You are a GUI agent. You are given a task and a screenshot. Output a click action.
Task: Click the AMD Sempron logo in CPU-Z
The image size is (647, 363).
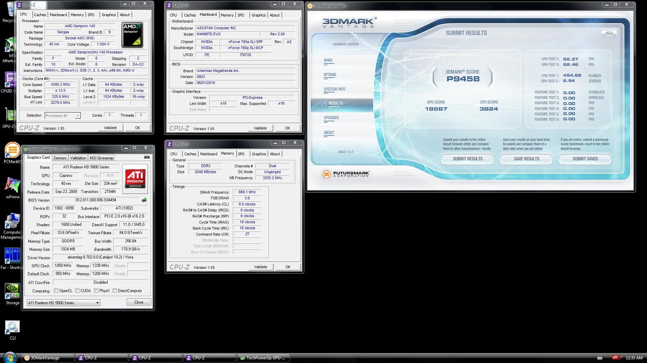point(132,35)
